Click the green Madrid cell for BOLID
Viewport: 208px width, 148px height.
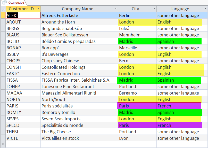coord(137,41)
